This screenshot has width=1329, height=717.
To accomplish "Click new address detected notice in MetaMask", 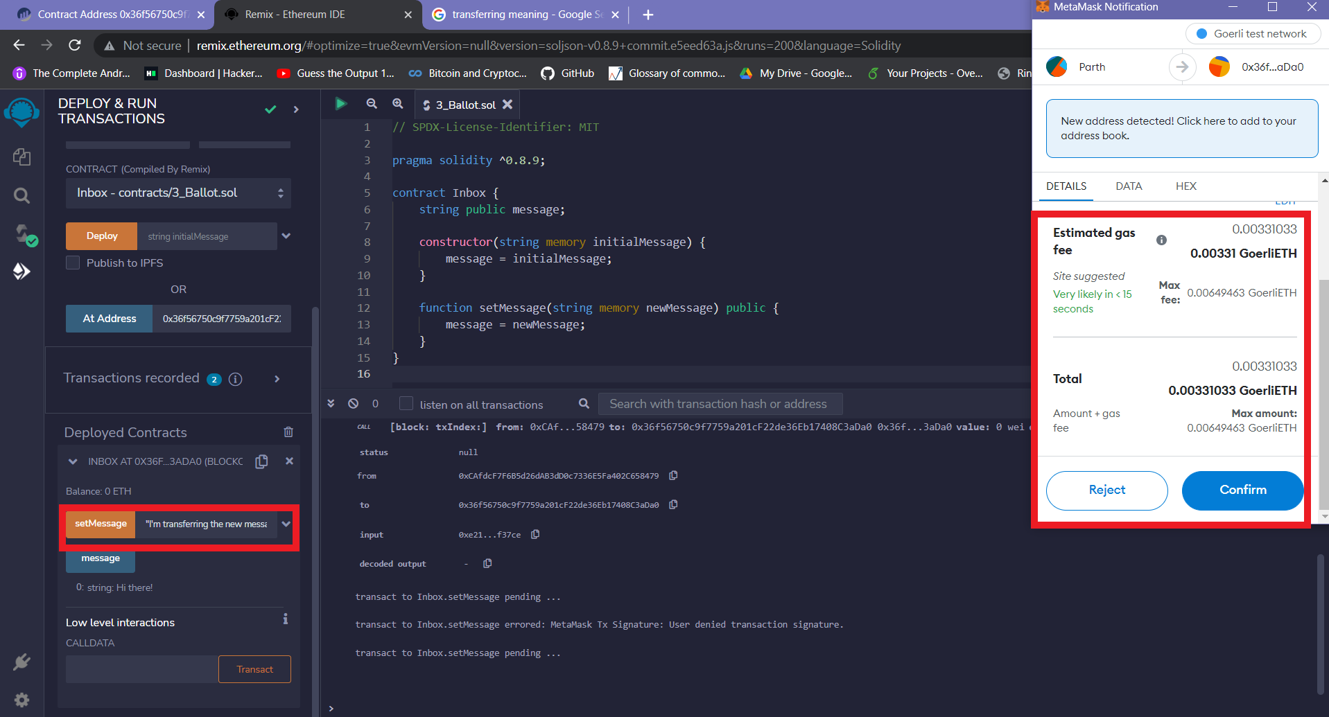I will (x=1181, y=128).
